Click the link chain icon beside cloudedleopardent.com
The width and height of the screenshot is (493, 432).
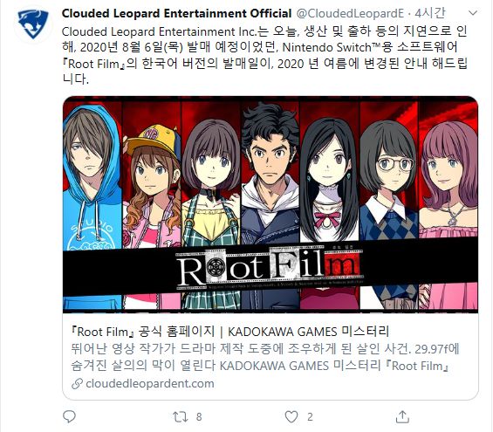point(77,384)
